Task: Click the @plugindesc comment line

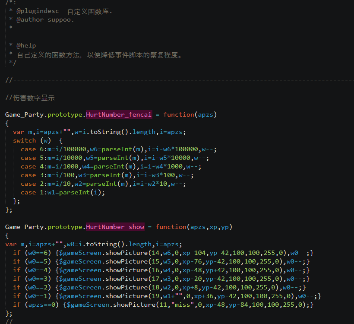Action: point(61,11)
